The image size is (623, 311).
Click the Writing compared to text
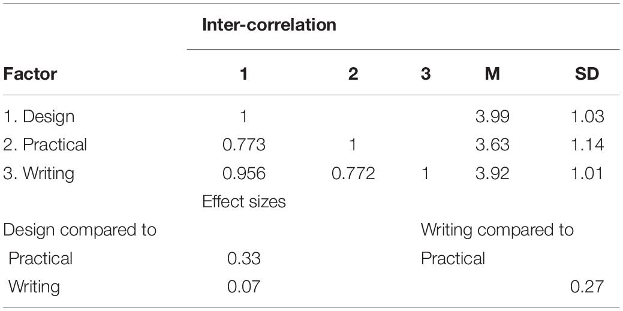coord(497,230)
